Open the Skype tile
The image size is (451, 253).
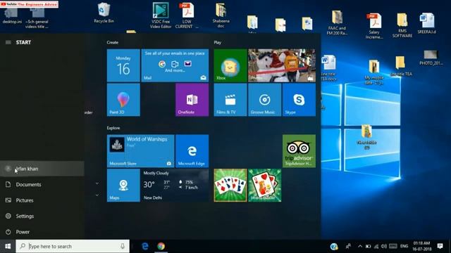[x=299, y=100]
